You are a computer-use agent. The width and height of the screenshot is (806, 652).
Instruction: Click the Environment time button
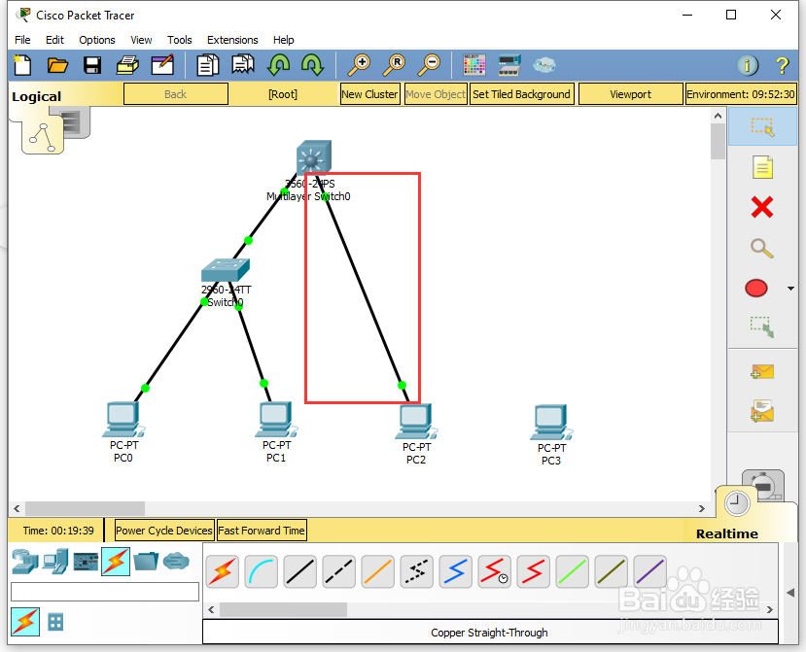[x=741, y=94]
